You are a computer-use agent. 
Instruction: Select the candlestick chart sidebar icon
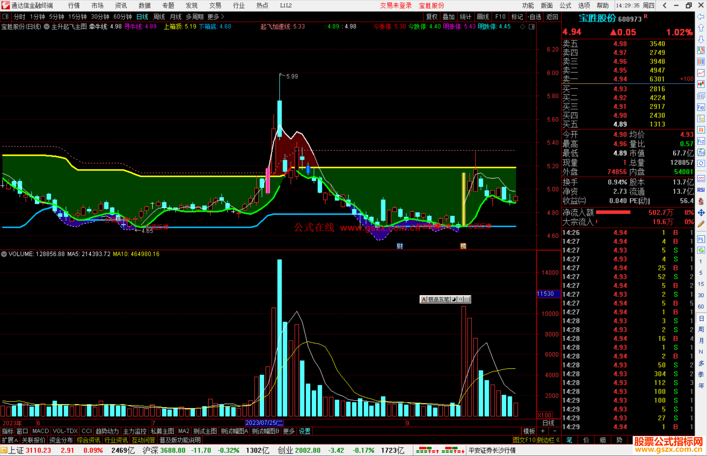tap(701, 84)
